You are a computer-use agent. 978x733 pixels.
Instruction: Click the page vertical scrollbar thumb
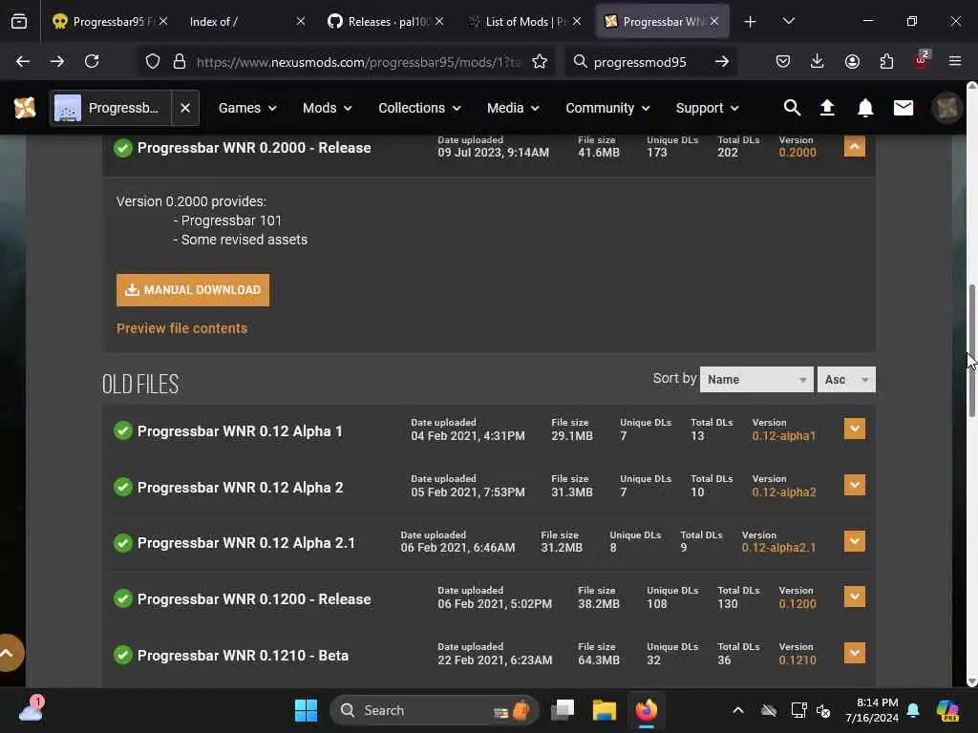(971, 351)
